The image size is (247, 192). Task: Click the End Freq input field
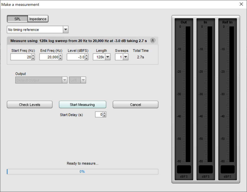[49, 57]
